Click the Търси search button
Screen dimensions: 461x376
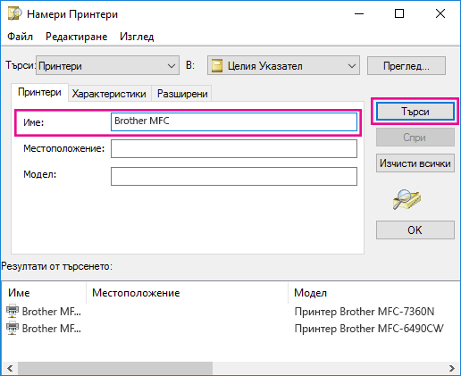[415, 112]
